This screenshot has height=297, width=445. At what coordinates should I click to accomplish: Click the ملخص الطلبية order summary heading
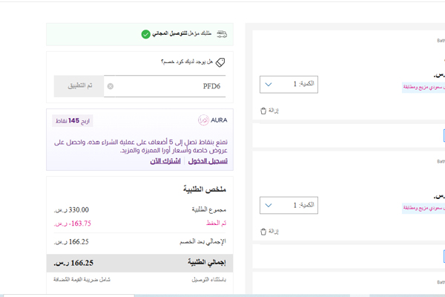tap(205, 189)
